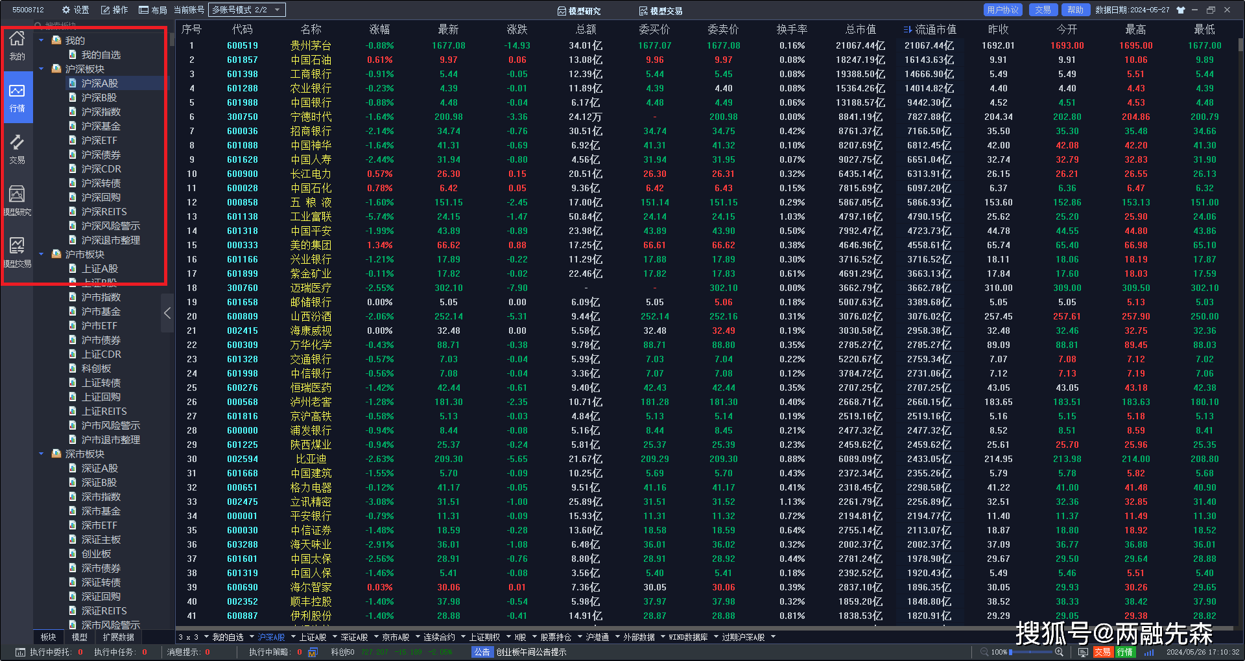Switch to 扩展数据 bottom tab
Screen dimensions: 1245x661
pyautogui.click(x=119, y=637)
